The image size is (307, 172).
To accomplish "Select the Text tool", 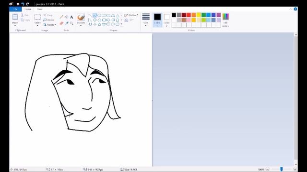I will pos(71,17).
